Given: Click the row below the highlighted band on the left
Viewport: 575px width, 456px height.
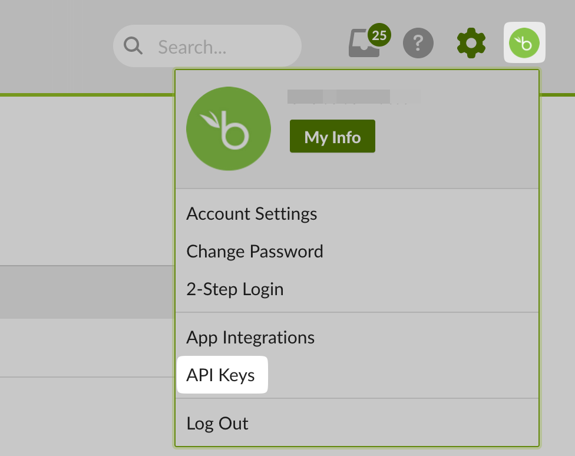Looking at the screenshot, I should [87, 348].
